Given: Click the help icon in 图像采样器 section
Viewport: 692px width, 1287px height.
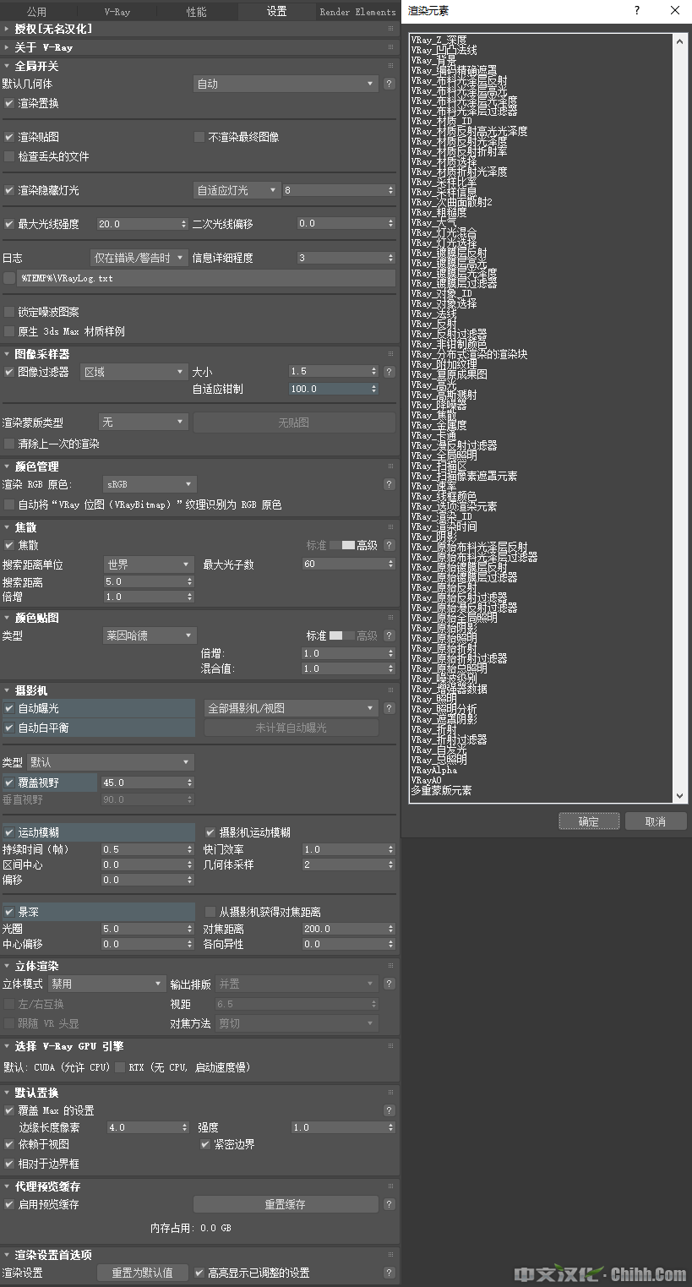Looking at the screenshot, I should [389, 372].
